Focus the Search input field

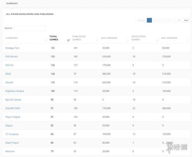30,28
